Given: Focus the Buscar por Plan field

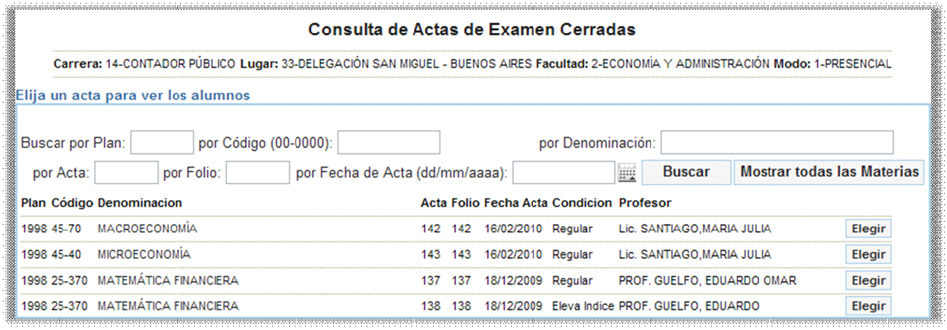Looking at the screenshot, I should (162, 143).
